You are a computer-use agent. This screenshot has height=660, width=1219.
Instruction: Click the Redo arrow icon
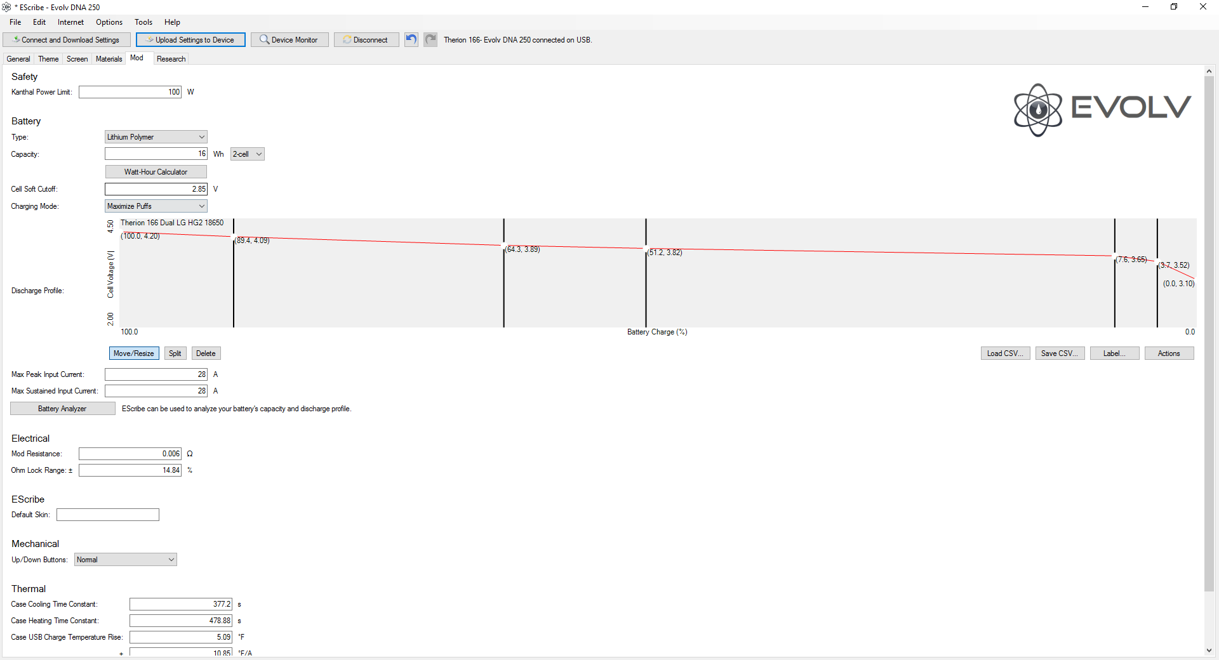(x=430, y=39)
